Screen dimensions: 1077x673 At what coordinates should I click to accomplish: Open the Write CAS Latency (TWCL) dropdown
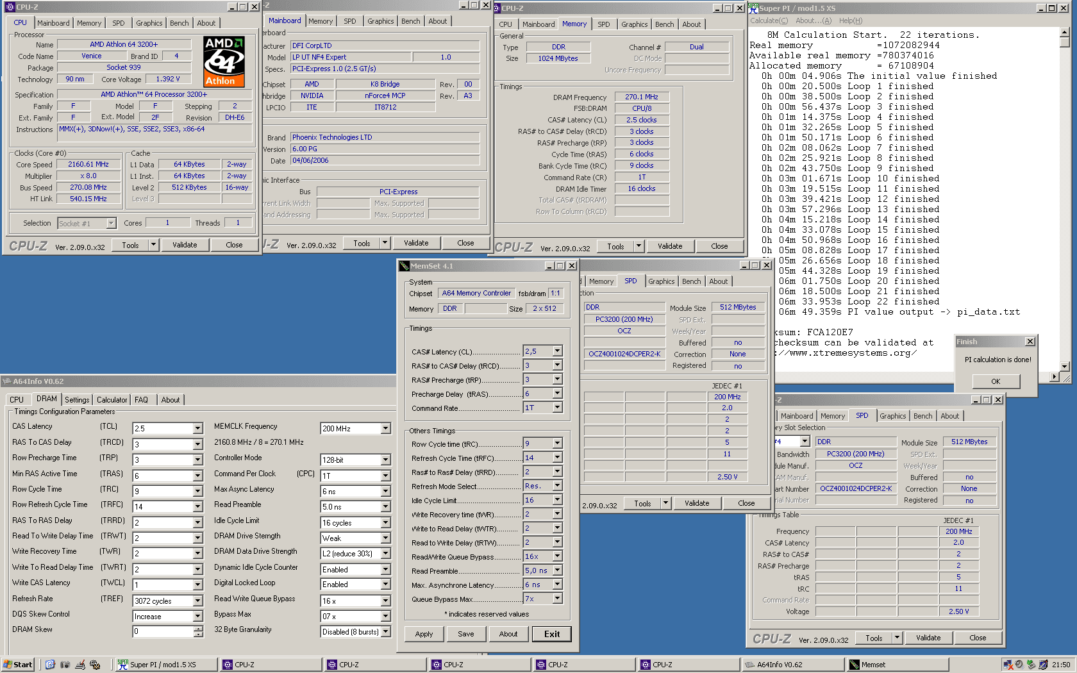197,585
